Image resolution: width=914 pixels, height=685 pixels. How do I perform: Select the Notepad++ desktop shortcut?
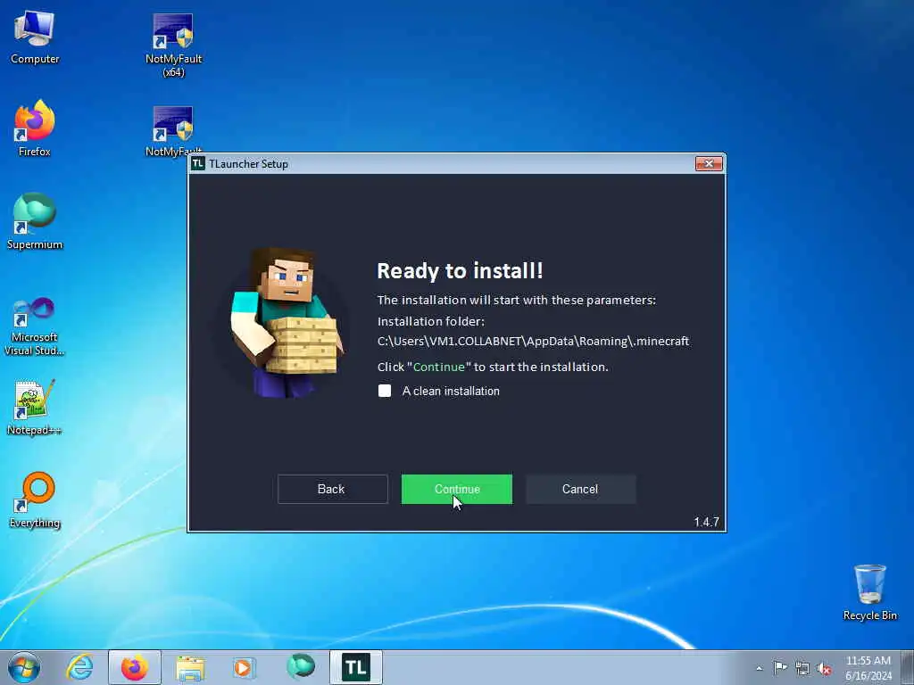point(35,407)
